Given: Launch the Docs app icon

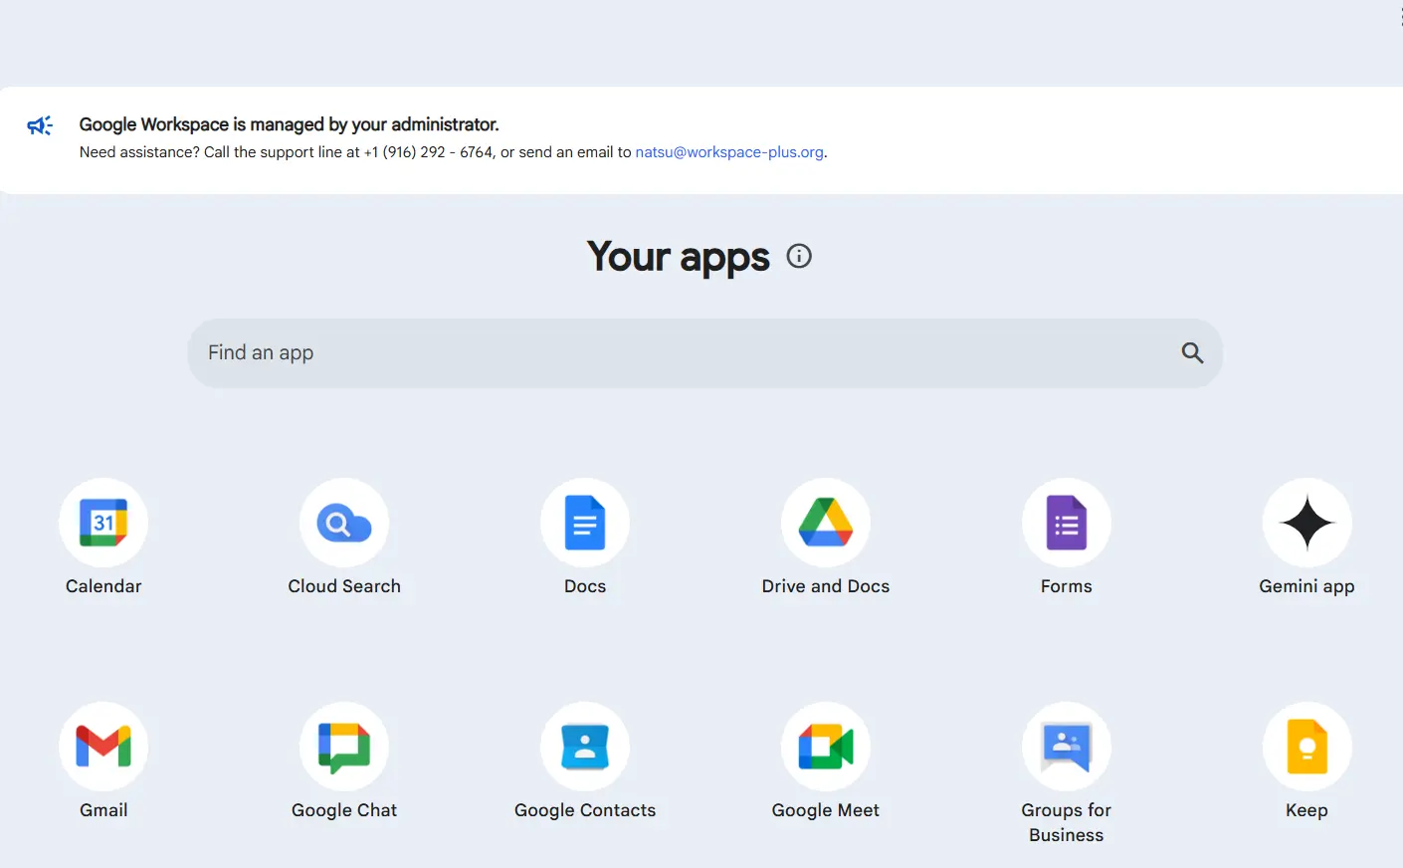Looking at the screenshot, I should pyautogui.click(x=585, y=523).
